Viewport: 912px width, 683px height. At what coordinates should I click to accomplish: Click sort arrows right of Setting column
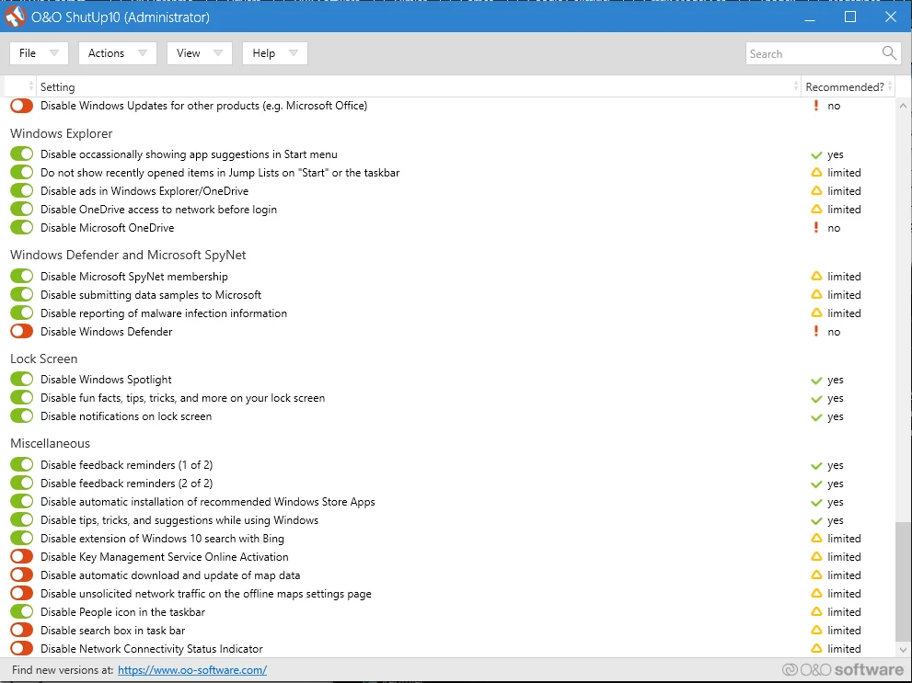(x=796, y=86)
